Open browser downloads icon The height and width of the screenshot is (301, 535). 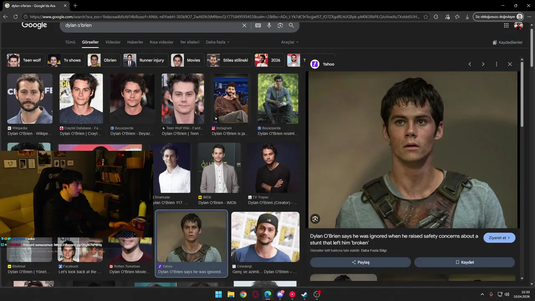pos(467,17)
